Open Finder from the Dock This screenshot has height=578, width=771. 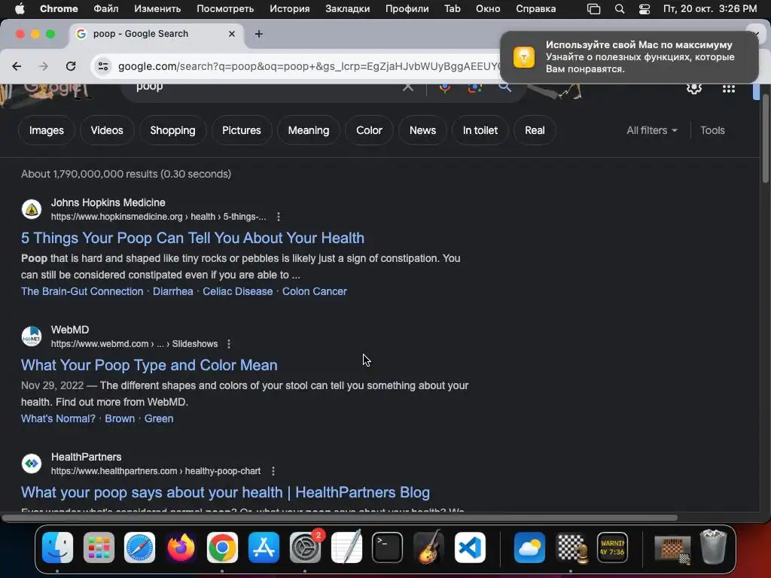tap(57, 548)
